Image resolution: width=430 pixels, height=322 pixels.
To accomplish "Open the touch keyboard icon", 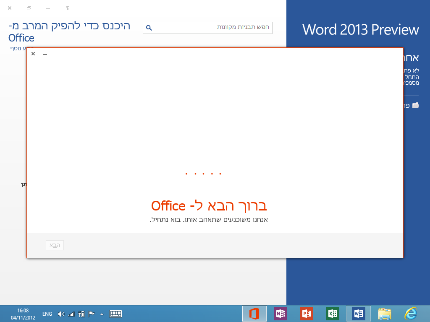I will pyautogui.click(x=115, y=314).
